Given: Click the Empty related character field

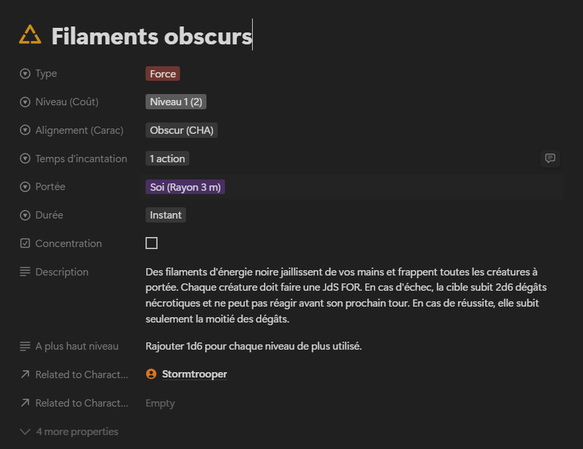Looking at the screenshot, I should 160,403.
